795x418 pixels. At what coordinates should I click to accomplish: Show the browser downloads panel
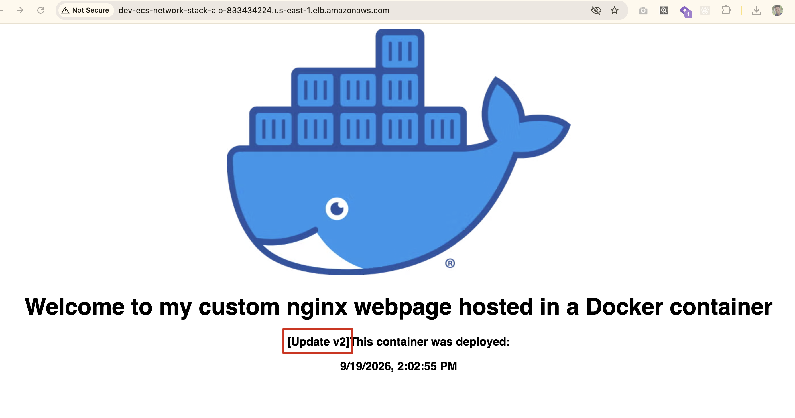[756, 11]
